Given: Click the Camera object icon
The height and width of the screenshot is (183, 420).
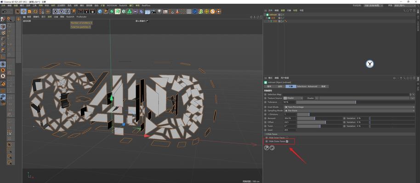Looking at the screenshot, I should (x=153, y=11).
